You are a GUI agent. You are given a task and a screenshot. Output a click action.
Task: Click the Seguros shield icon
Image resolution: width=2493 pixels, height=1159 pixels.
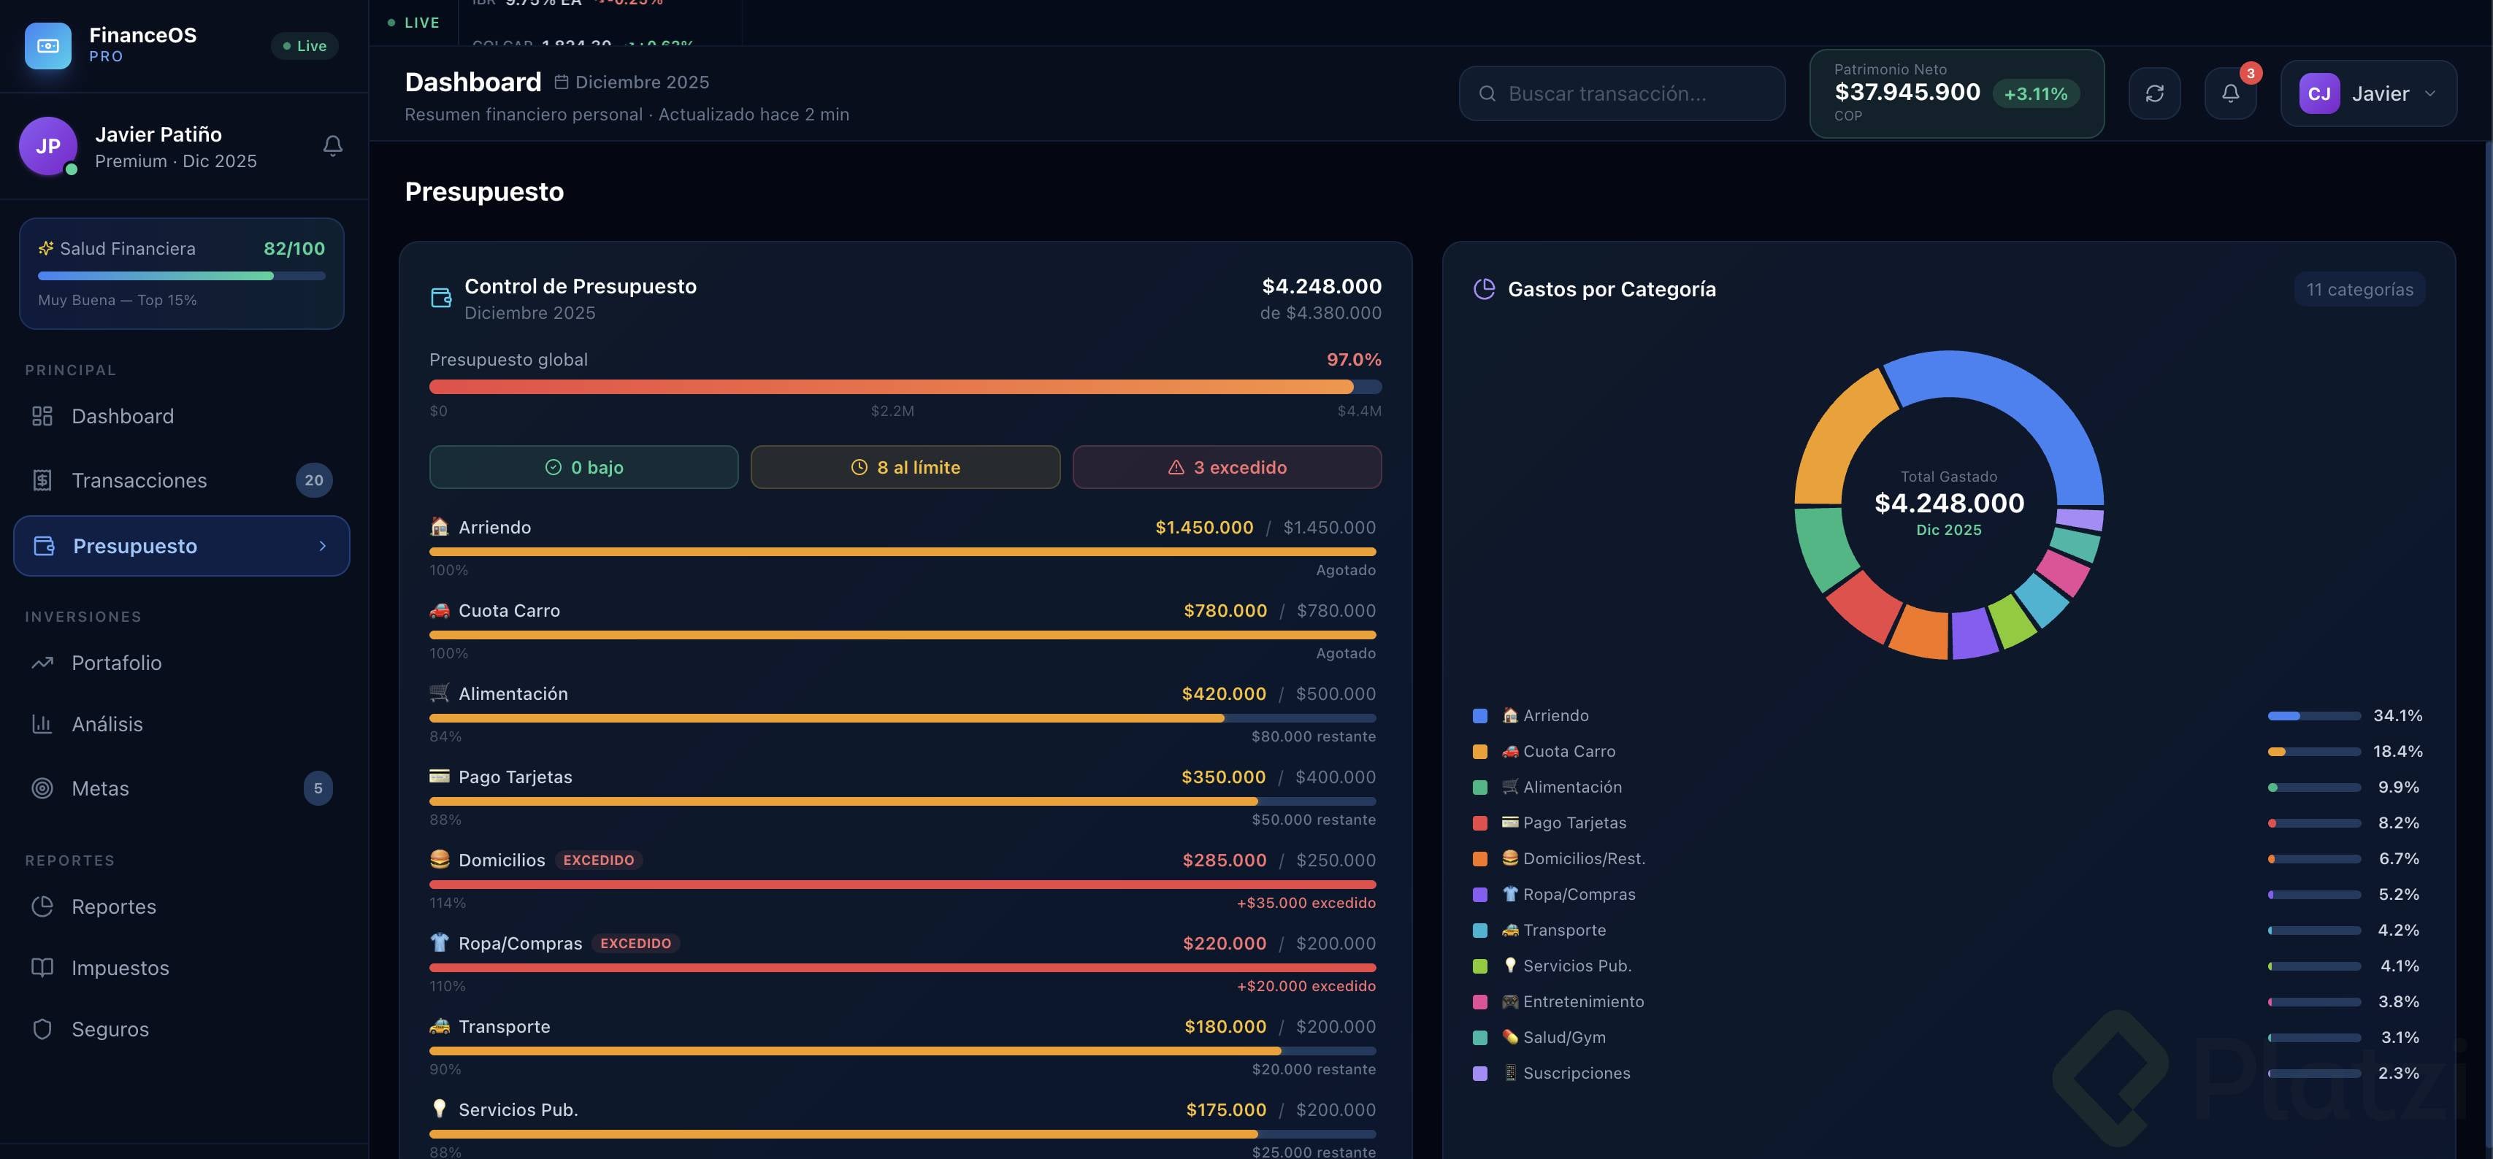coord(42,1029)
